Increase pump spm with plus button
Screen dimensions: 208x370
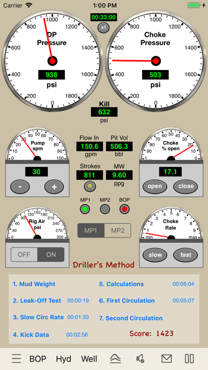tap(54, 187)
